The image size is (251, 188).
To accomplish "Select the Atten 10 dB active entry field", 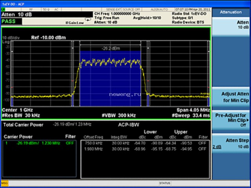I will (x=47, y=14).
